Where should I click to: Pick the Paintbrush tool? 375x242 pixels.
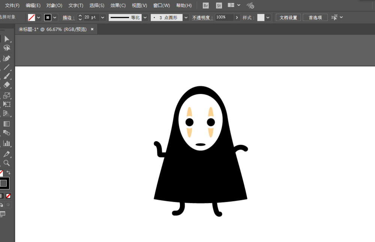click(6, 76)
